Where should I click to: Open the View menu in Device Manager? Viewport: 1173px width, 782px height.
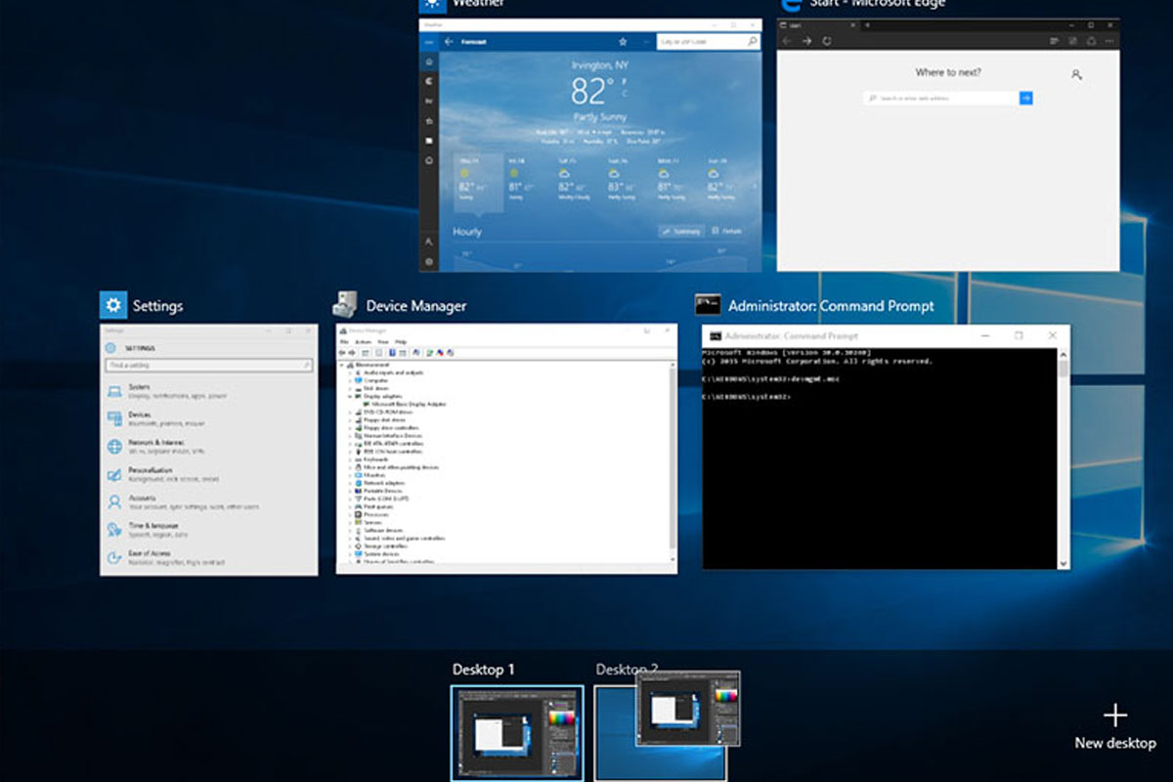click(x=383, y=342)
